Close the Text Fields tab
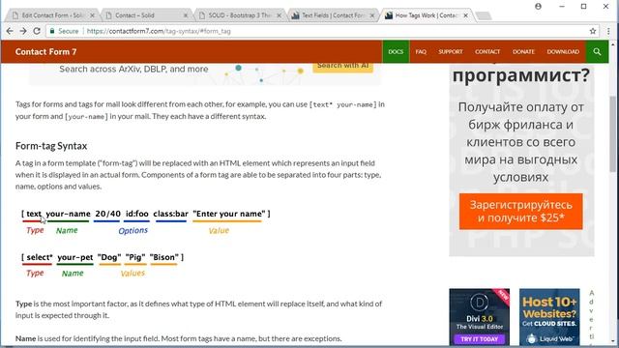619x348 pixels. (371, 15)
